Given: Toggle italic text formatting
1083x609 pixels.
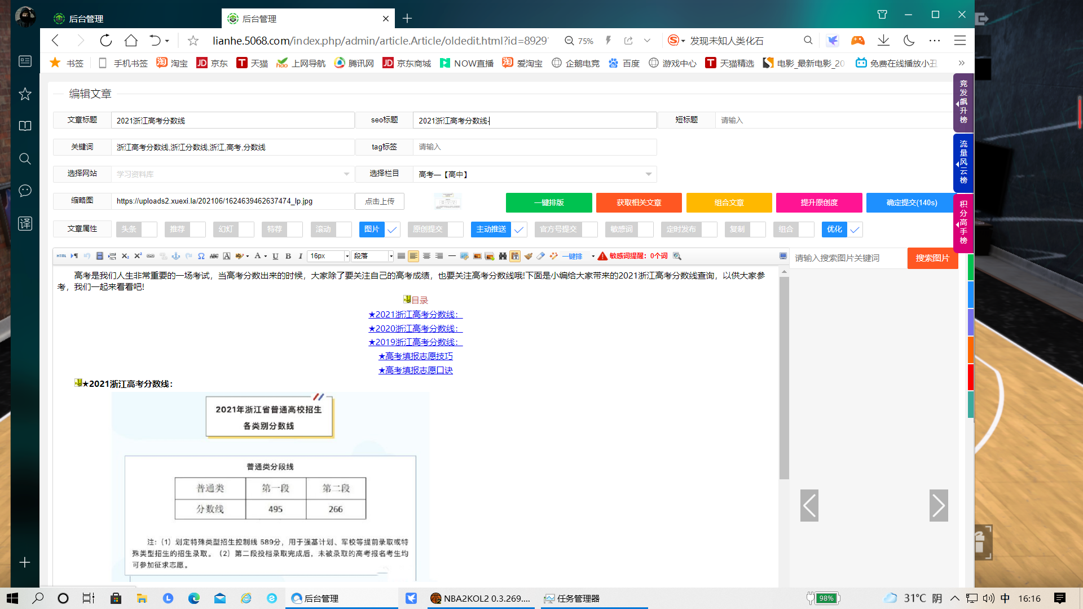Looking at the screenshot, I should 300,256.
